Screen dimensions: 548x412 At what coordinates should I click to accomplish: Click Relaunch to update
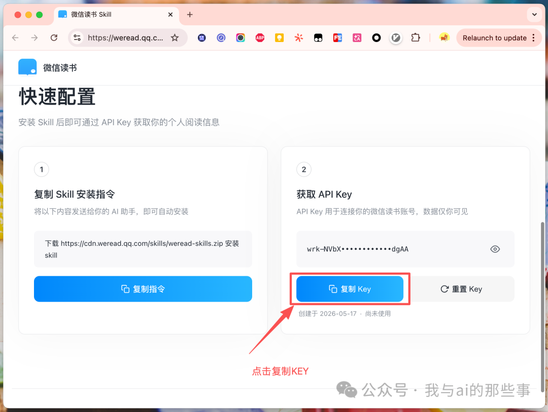click(x=495, y=38)
